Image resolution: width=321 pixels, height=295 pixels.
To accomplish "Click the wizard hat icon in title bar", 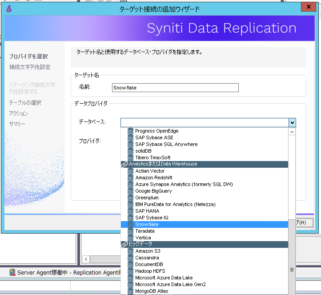I will coord(9,9).
